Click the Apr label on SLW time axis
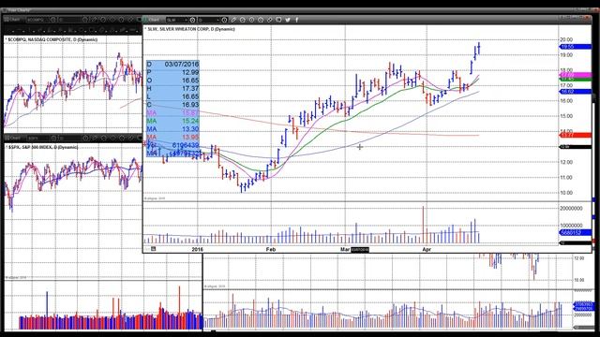The width and height of the screenshot is (600, 337). (427, 249)
